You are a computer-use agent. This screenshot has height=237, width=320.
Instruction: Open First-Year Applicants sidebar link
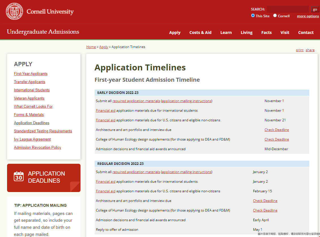click(31, 74)
